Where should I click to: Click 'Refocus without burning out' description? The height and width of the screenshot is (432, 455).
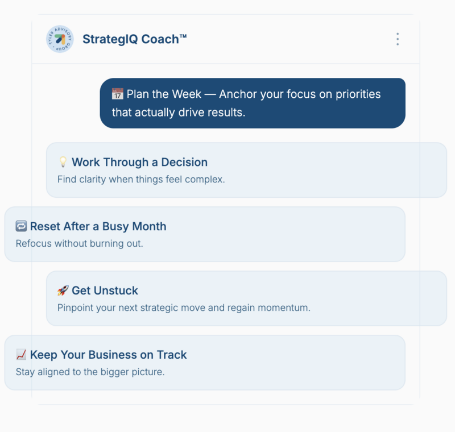click(x=79, y=244)
